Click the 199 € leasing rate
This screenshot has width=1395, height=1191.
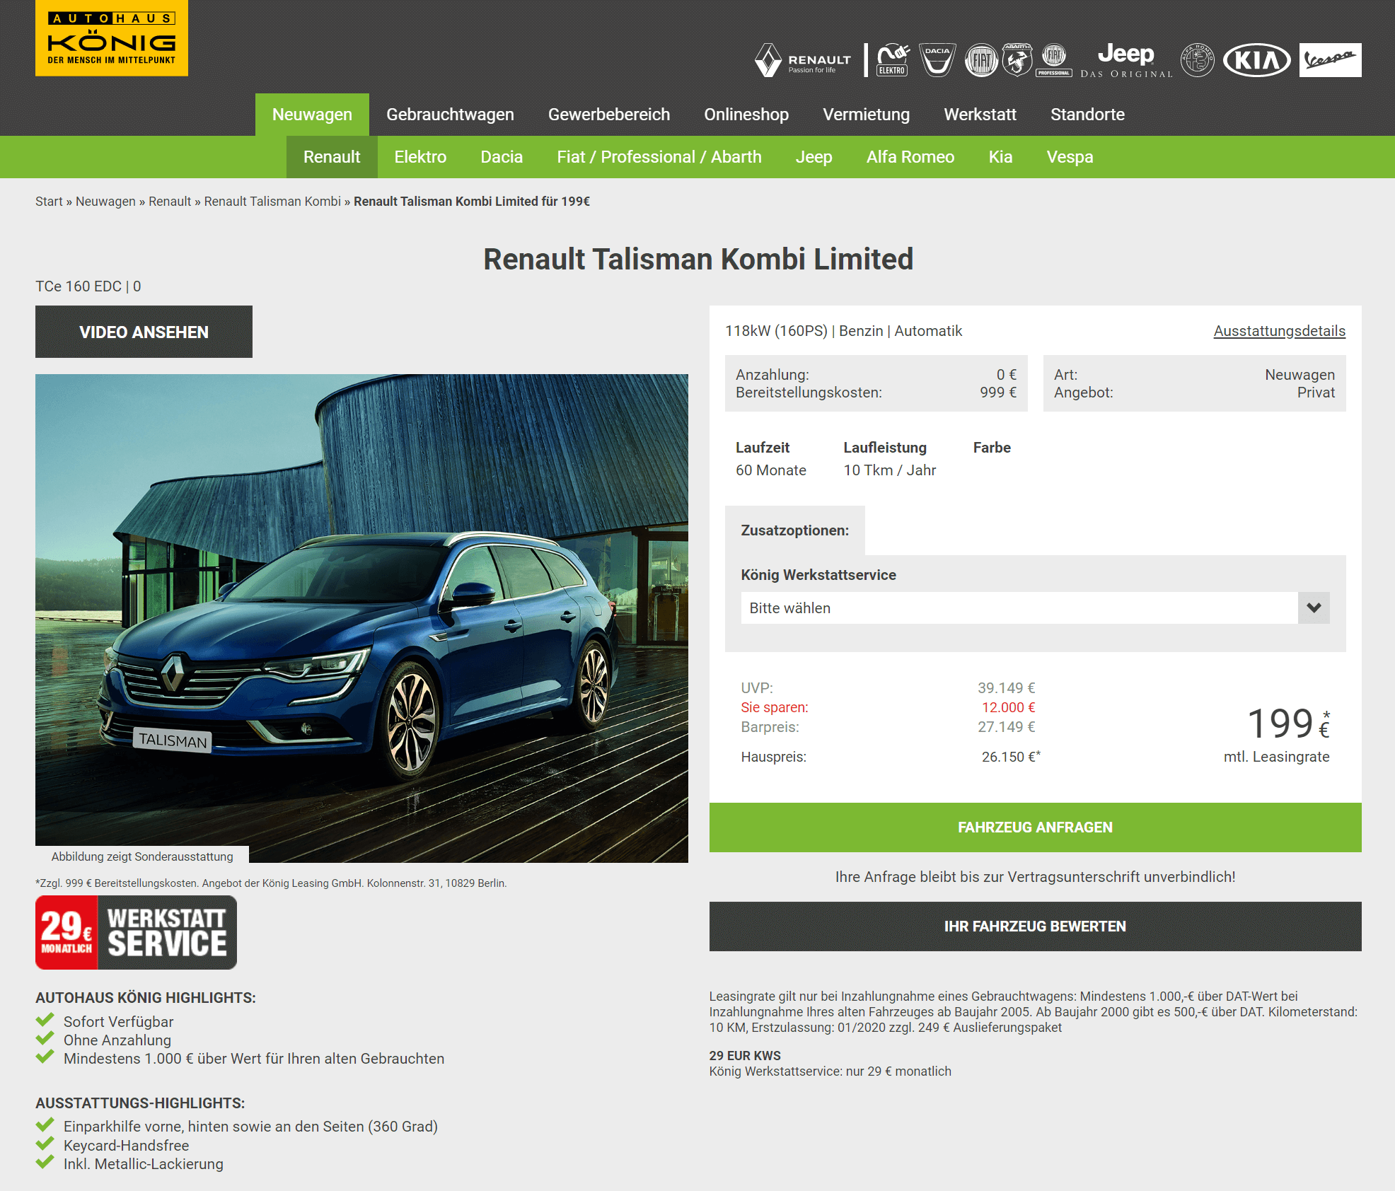coord(1287,724)
